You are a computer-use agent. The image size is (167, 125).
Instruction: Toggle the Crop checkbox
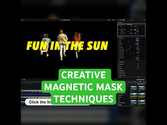click(x=118, y=66)
